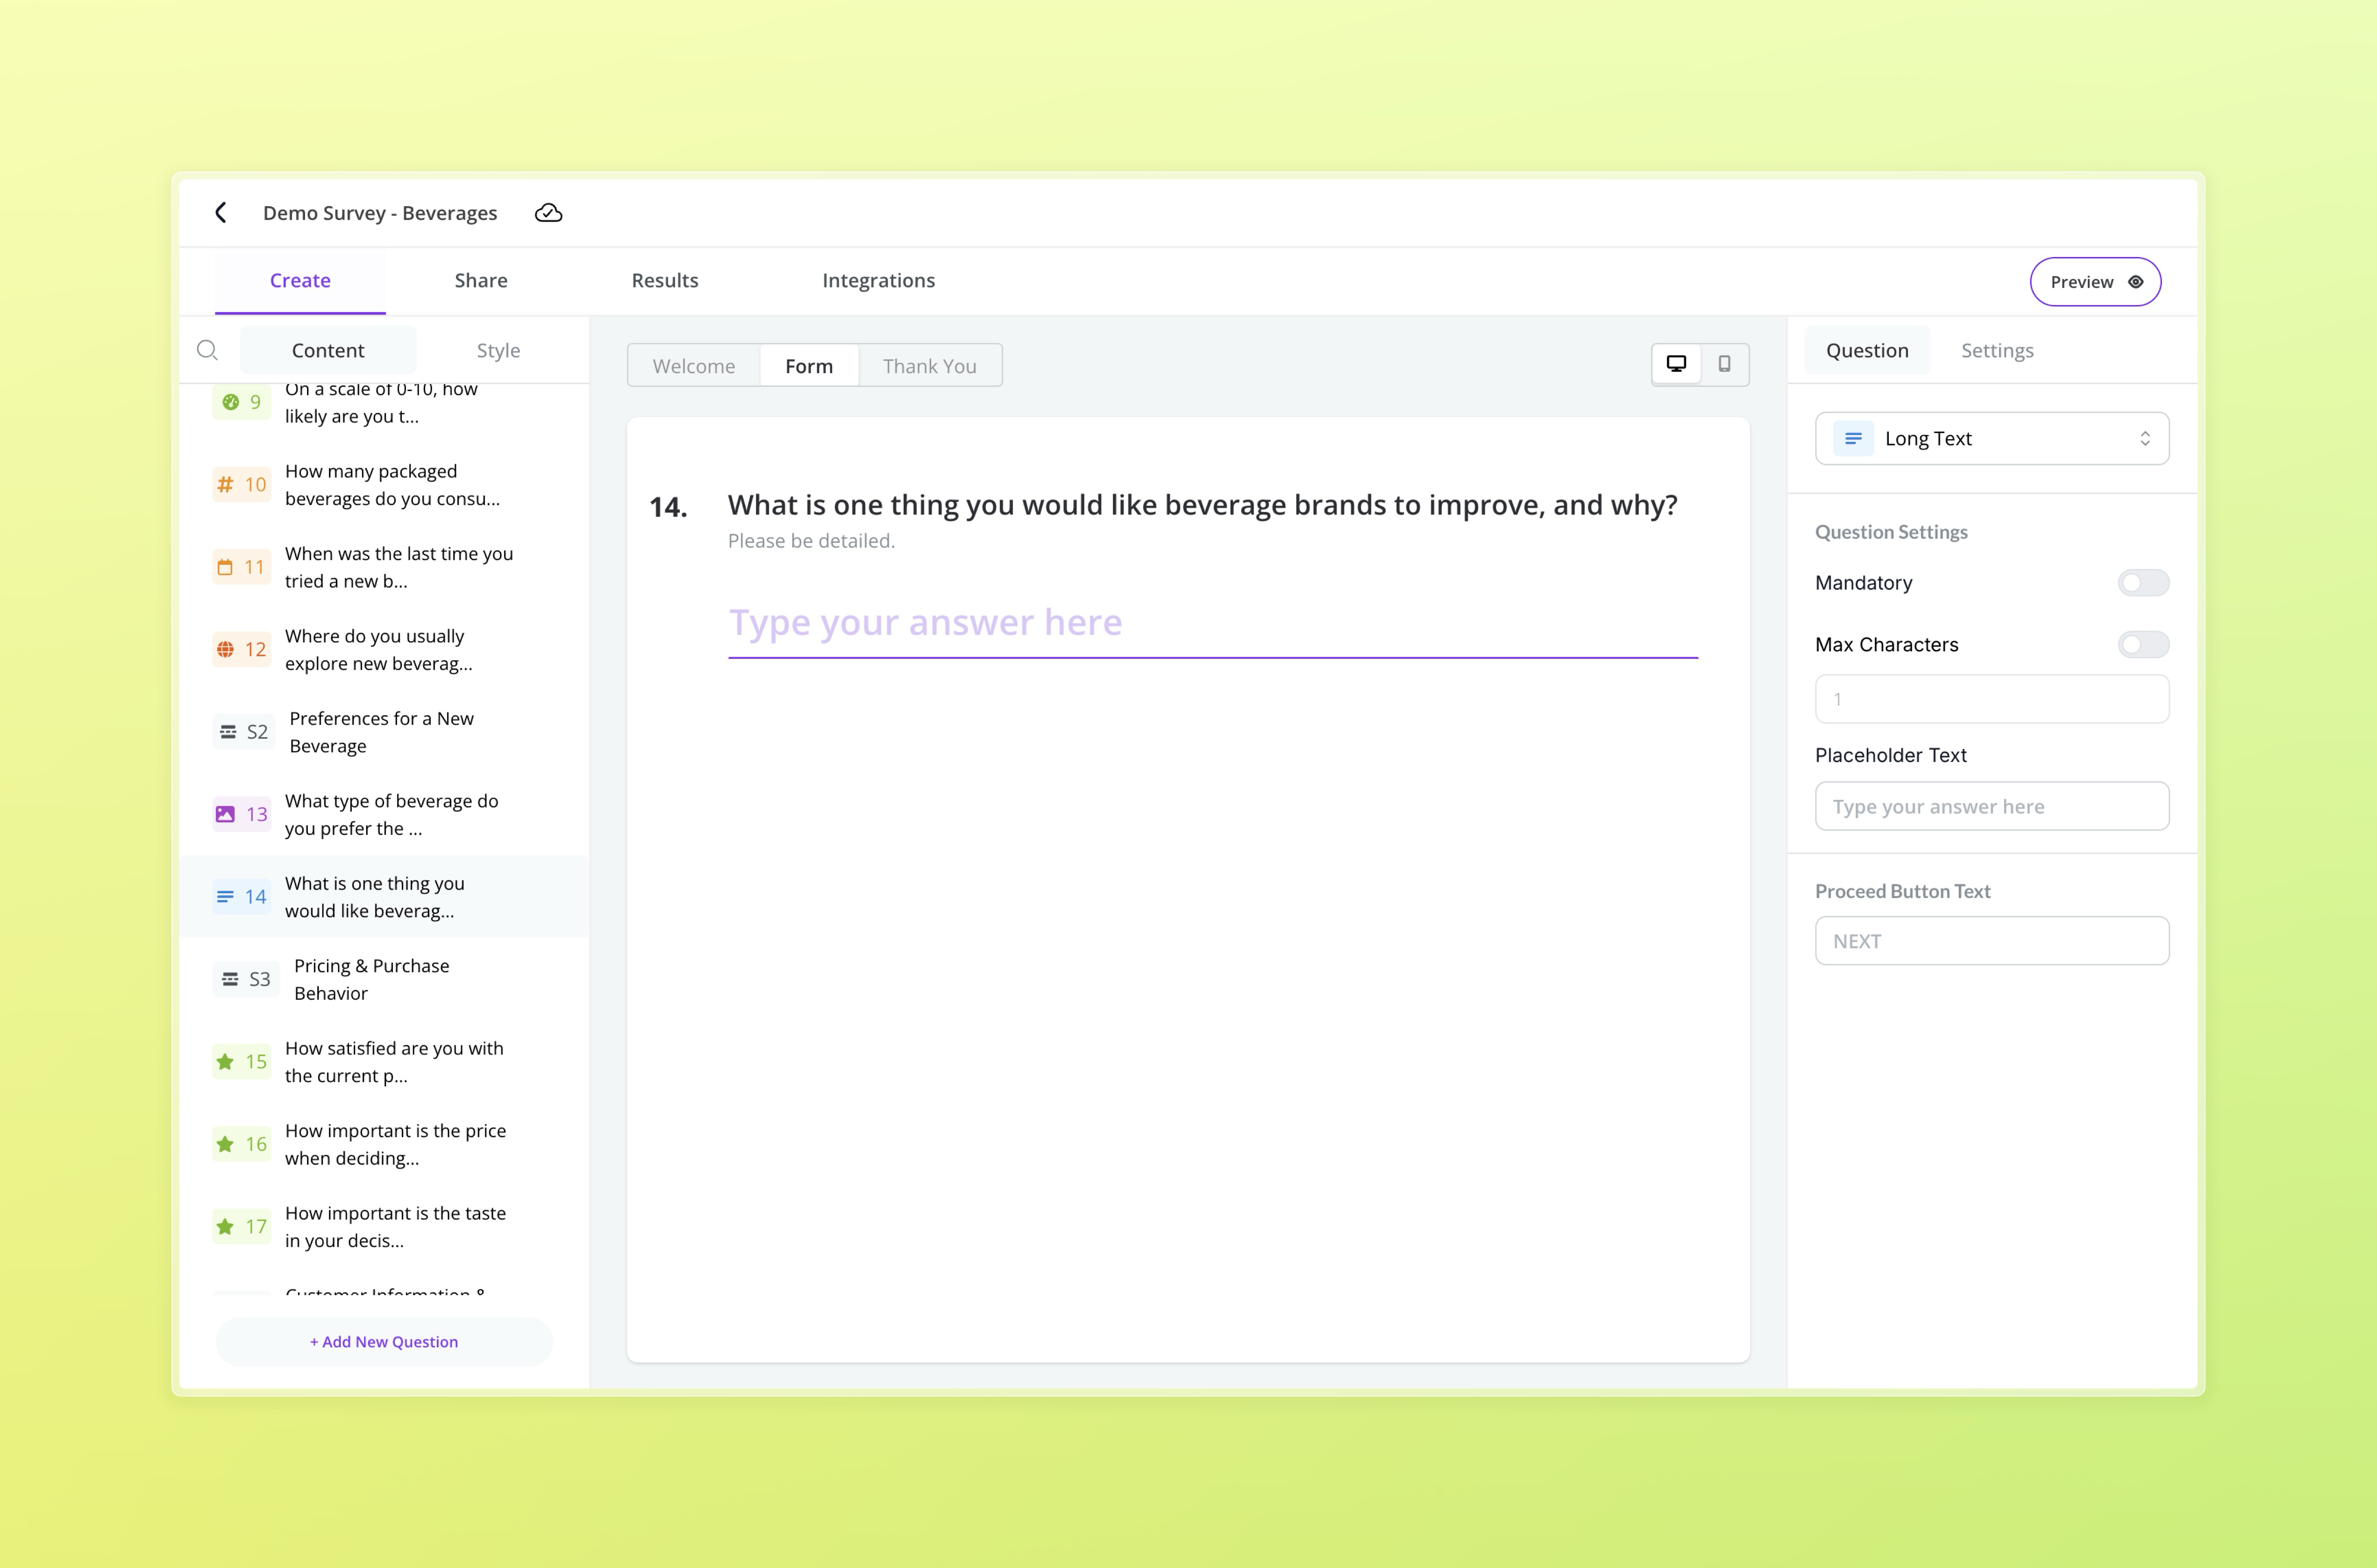Focus the Proceed Button Text field
The height and width of the screenshot is (1568, 2377).
tap(1992, 941)
